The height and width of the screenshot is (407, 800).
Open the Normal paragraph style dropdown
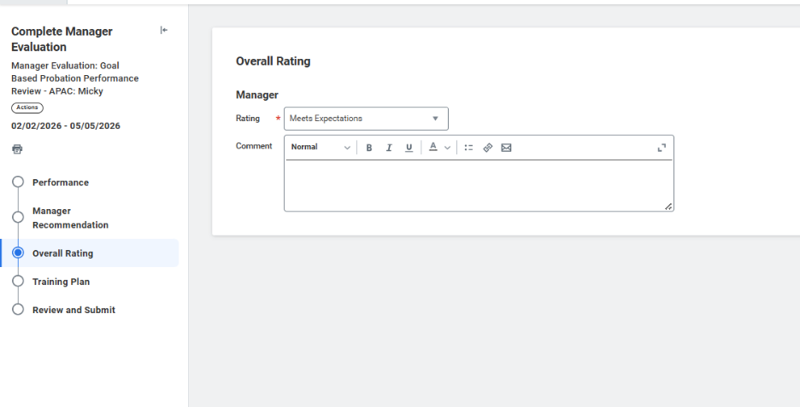tap(321, 148)
